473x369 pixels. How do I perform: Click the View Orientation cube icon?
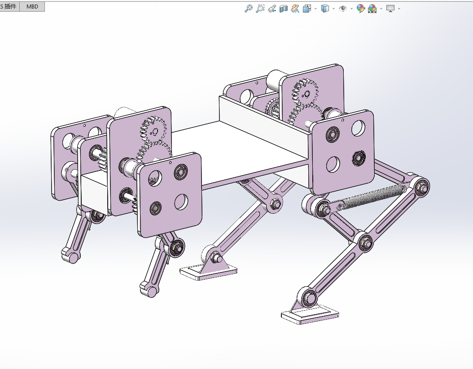click(307, 9)
